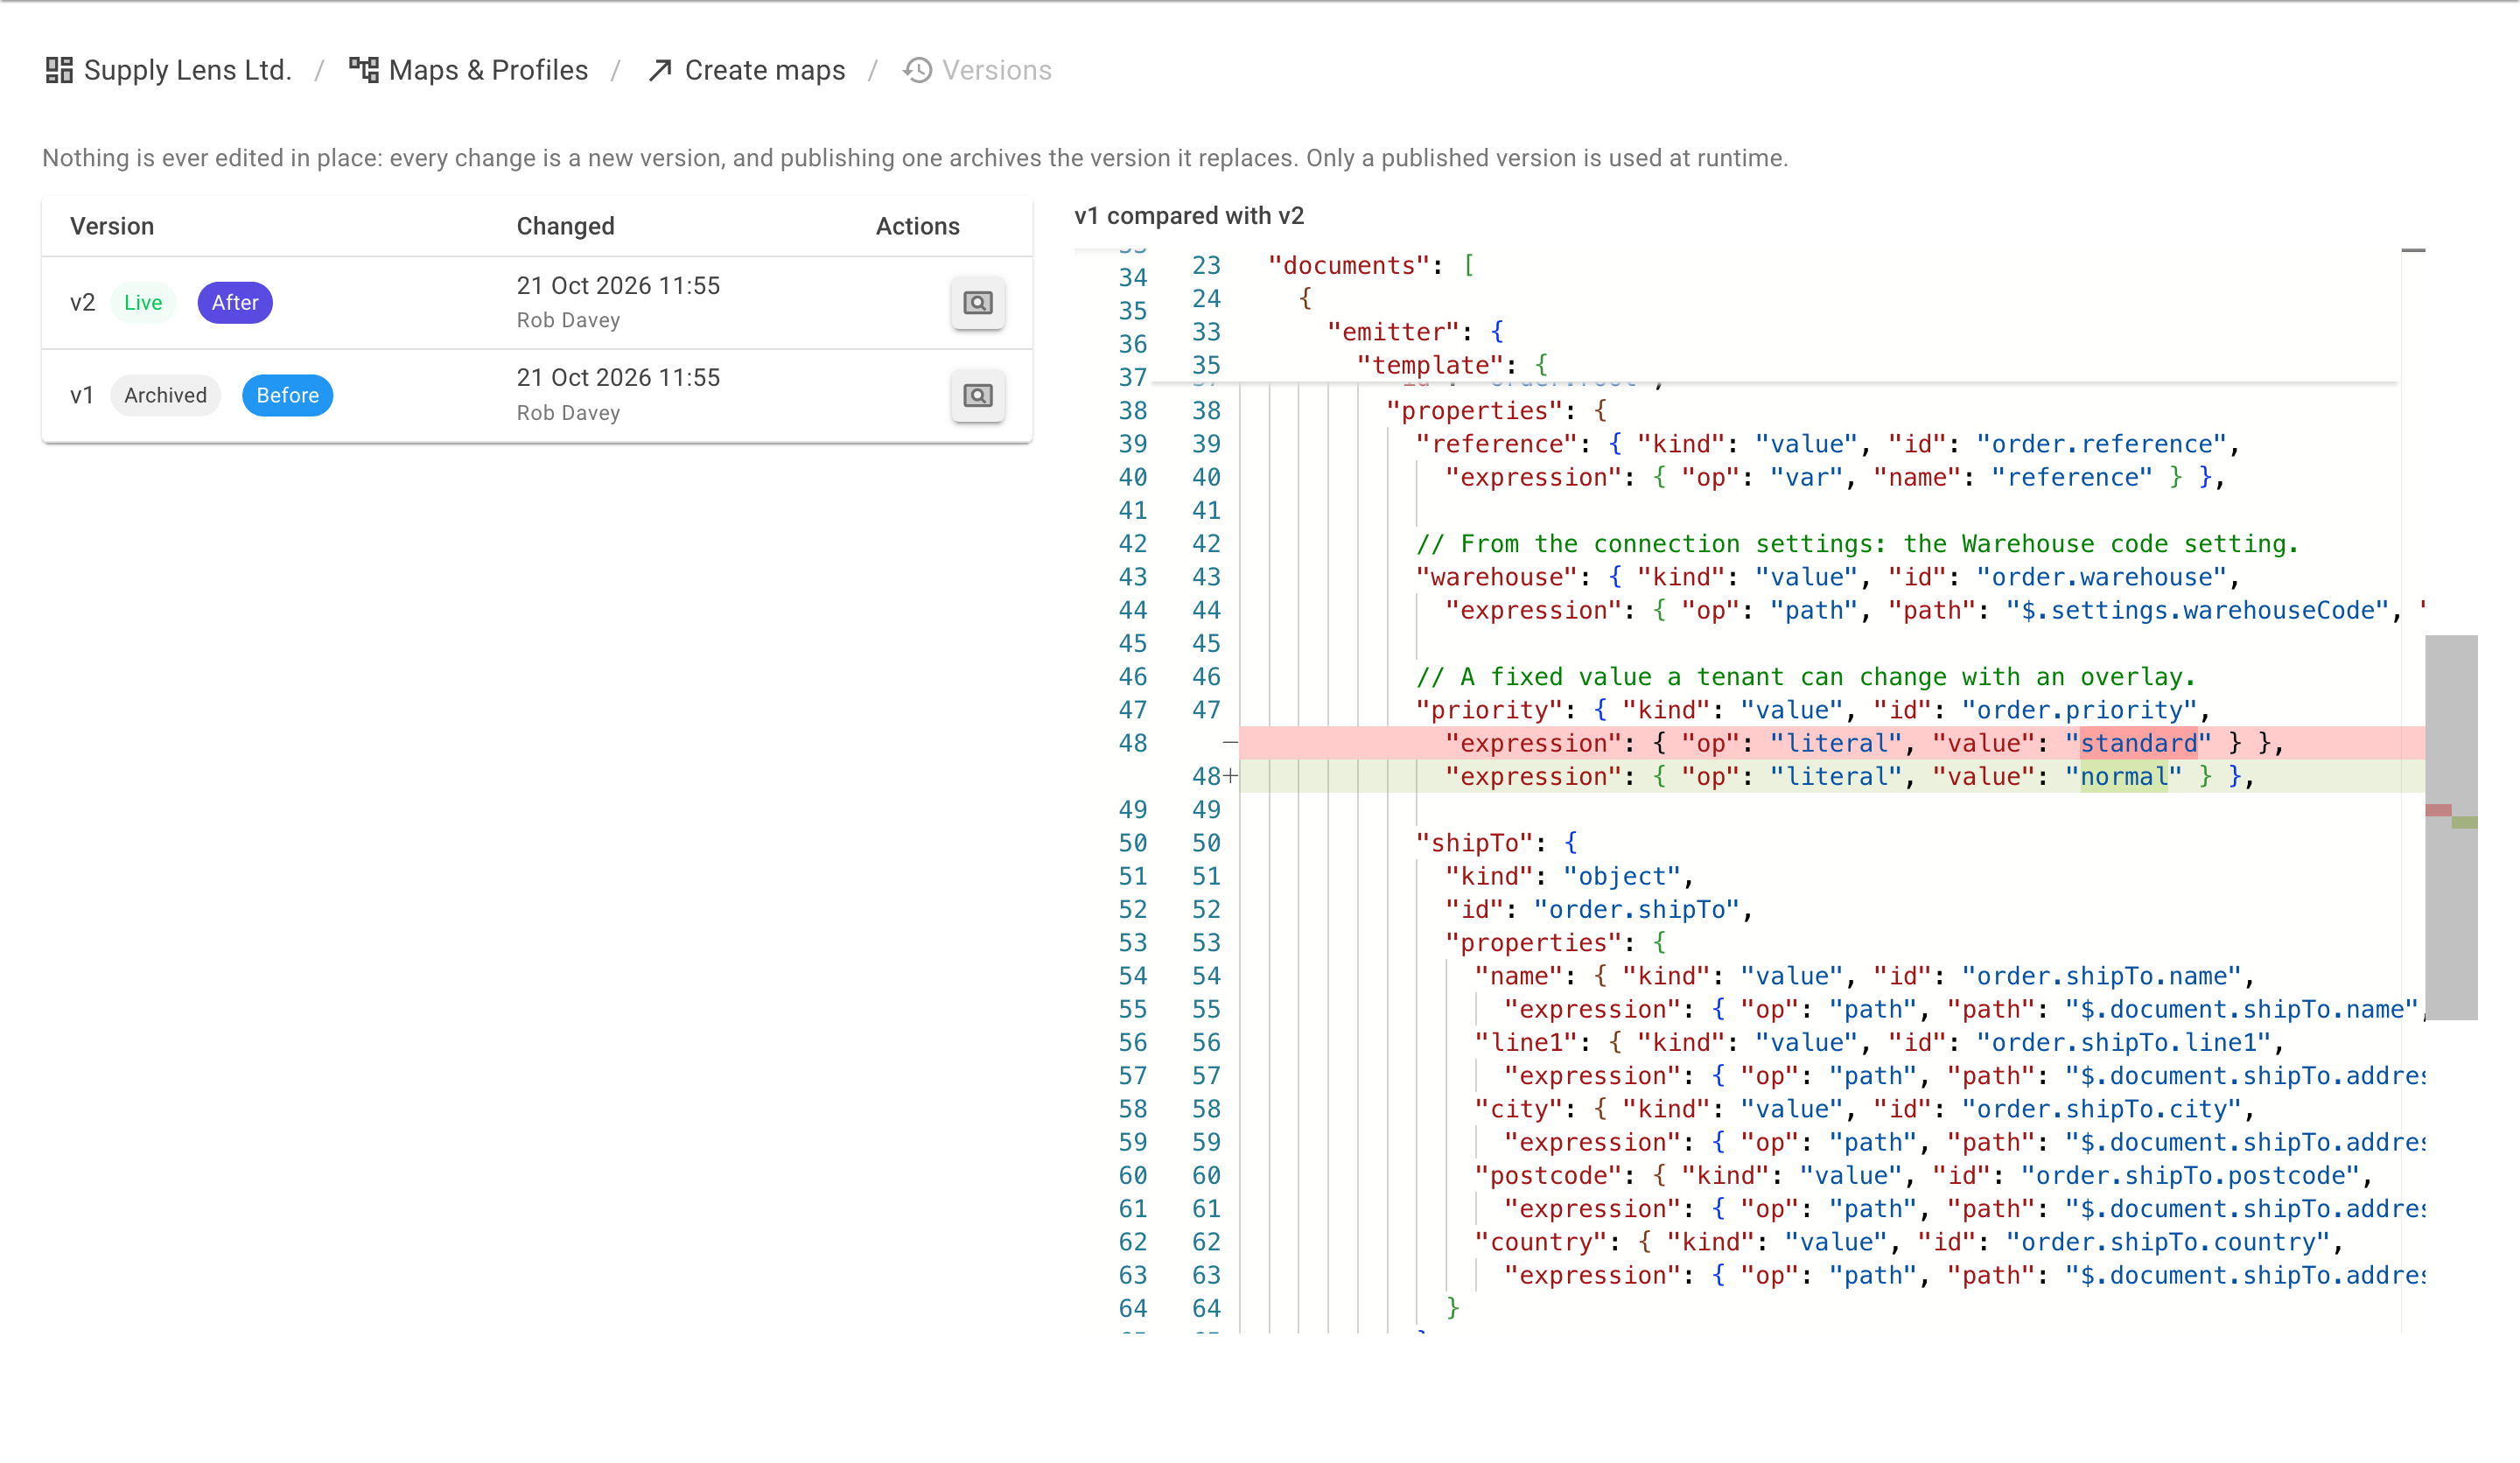Click the dashboard grid icon beside Supply Lens
Screen dimensions: 2520x1463
click(59, 70)
